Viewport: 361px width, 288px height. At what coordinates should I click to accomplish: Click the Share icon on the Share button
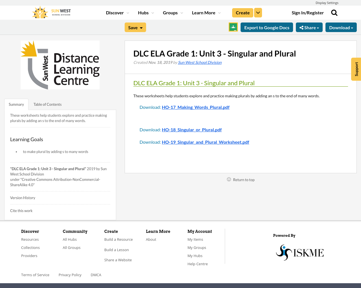(x=302, y=27)
